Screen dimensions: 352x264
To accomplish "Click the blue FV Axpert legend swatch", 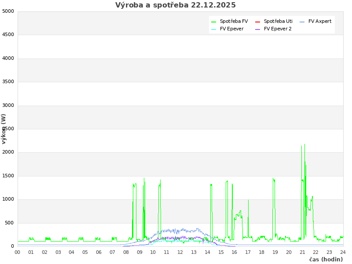I will click(x=302, y=22).
